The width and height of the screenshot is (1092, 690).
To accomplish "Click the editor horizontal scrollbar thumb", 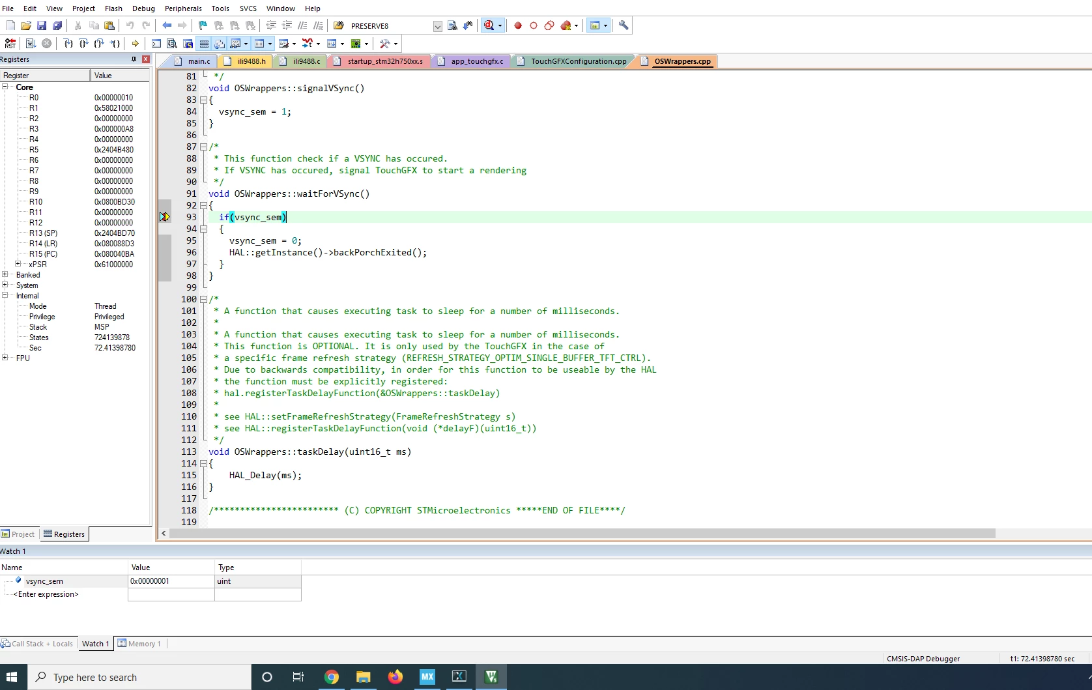I will [x=582, y=534].
